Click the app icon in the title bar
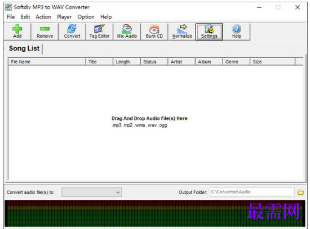This screenshot has width=310, height=229. [x=8, y=7]
